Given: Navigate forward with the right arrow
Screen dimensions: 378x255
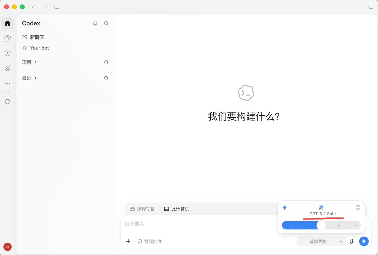Looking at the screenshot, I should (45, 7).
